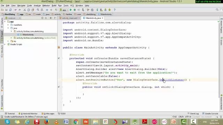Open the Android Monitor tool window
This screenshot has height=125, width=223.
pos(28,114)
